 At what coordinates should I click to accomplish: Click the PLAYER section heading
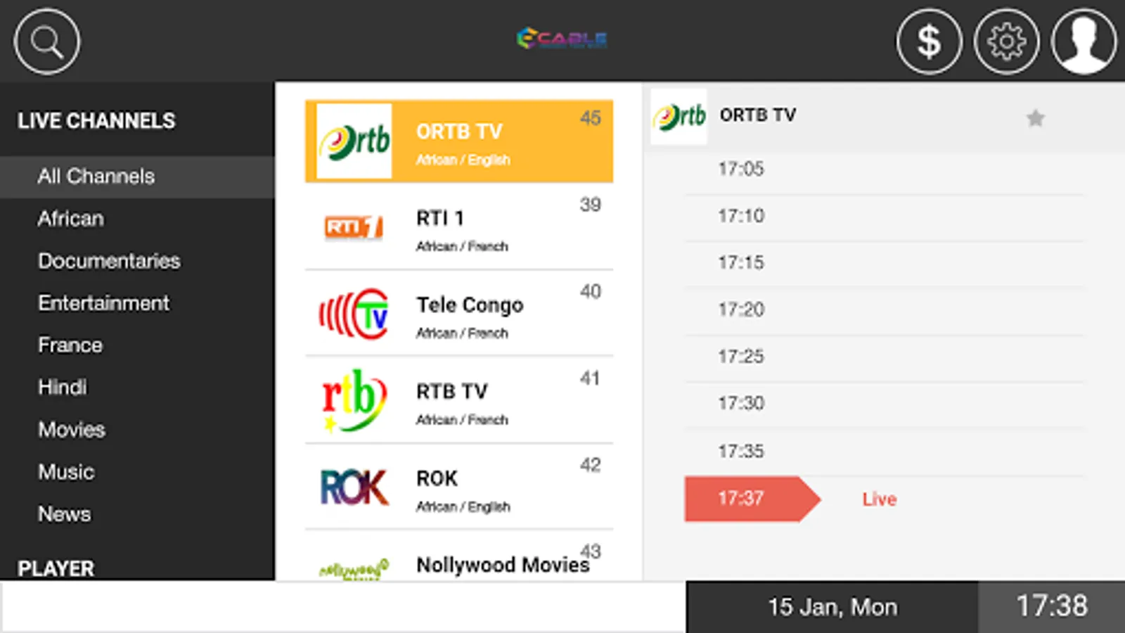[x=56, y=568]
